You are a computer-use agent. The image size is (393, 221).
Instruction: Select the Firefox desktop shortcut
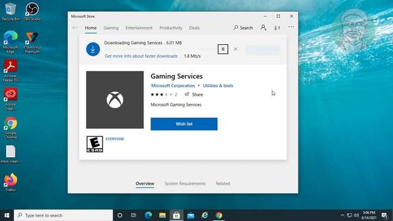pyautogui.click(x=10, y=182)
